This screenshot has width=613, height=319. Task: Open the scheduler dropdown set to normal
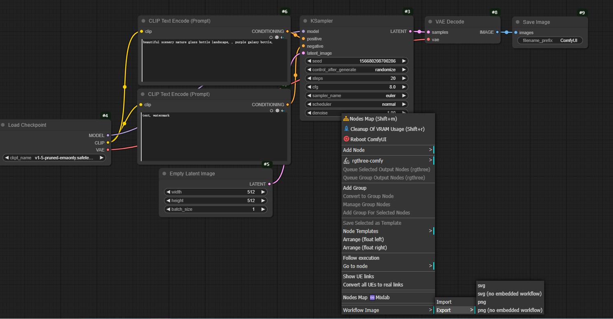point(357,104)
